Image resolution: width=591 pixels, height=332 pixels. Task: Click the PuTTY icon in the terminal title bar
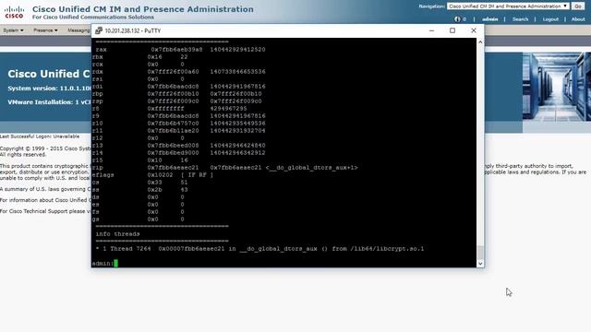(99, 30)
